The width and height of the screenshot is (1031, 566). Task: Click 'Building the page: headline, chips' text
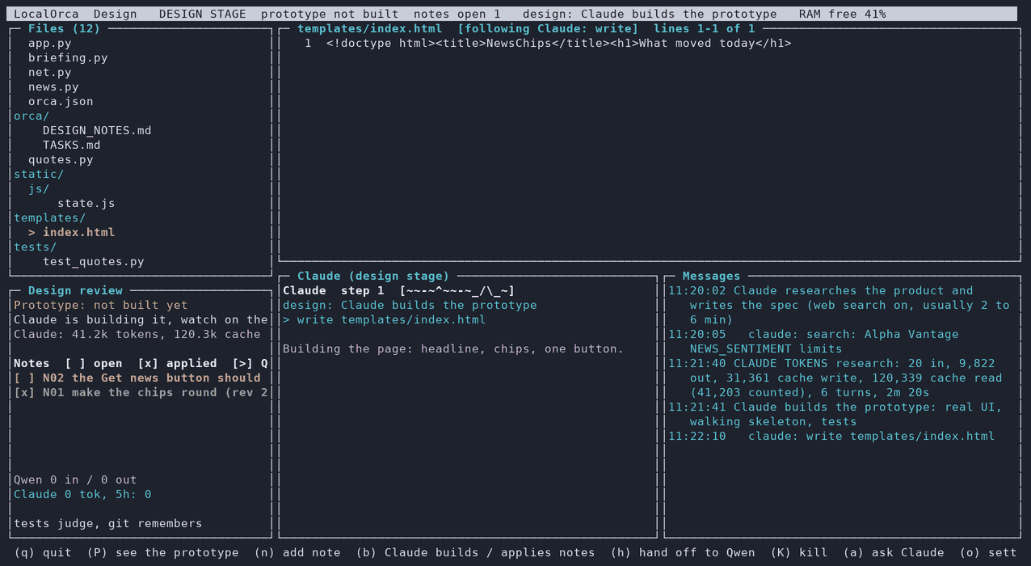coord(453,348)
